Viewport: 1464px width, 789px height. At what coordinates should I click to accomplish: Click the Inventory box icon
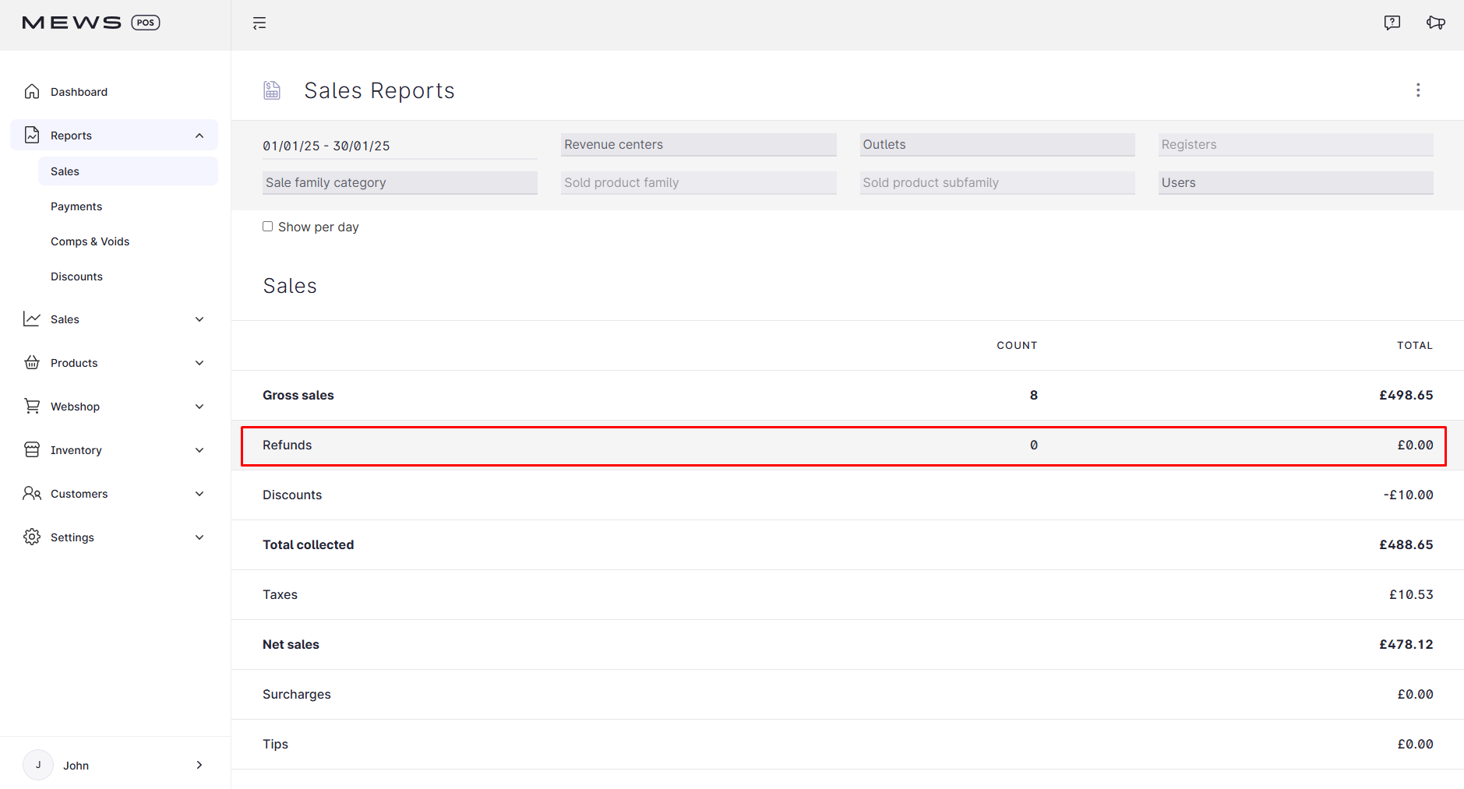[32, 450]
